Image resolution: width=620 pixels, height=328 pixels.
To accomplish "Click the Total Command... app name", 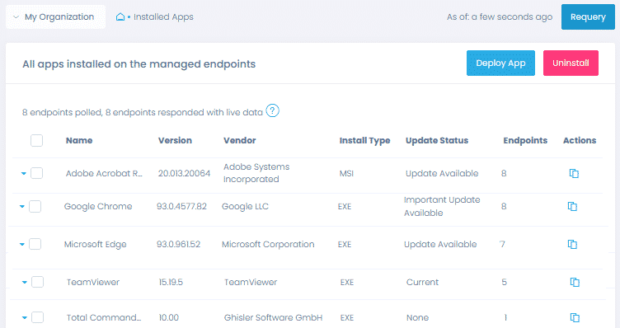I will point(104,317).
